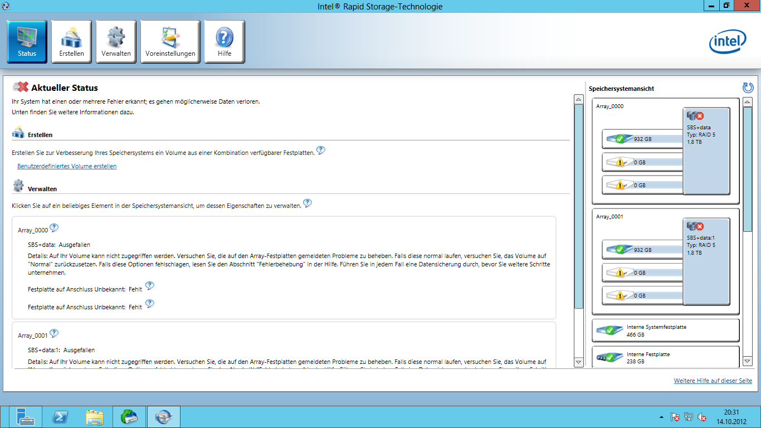Click the flag Action Center tray icon
761x428 pixels.
pyautogui.click(x=675, y=417)
